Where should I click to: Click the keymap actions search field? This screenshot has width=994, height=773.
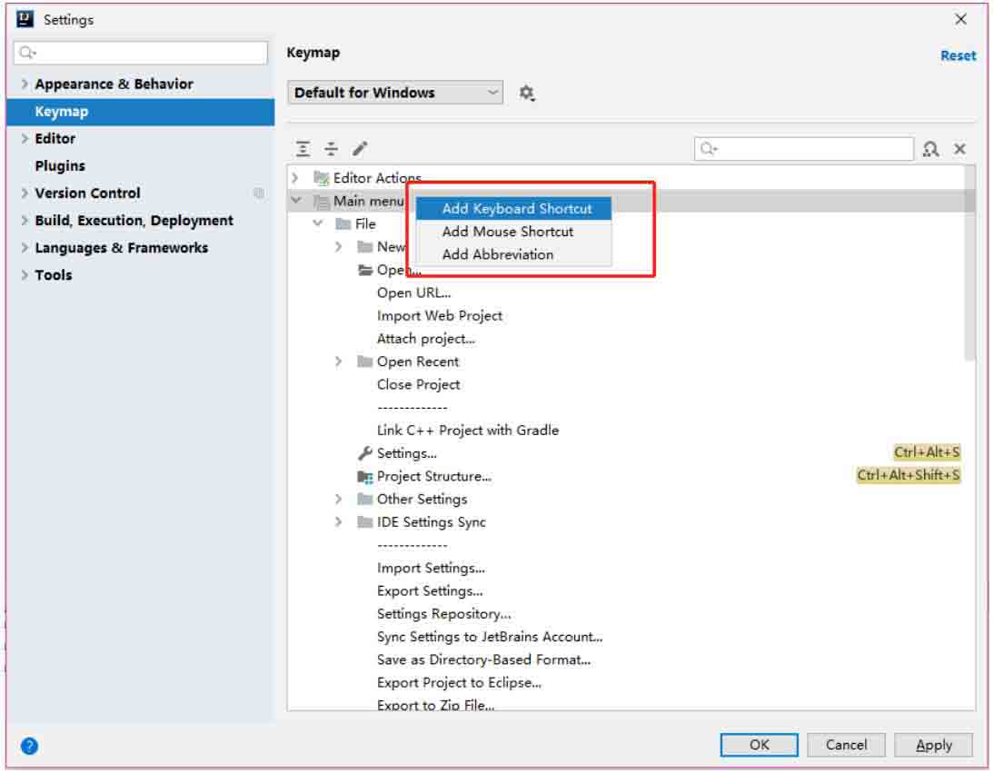804,149
